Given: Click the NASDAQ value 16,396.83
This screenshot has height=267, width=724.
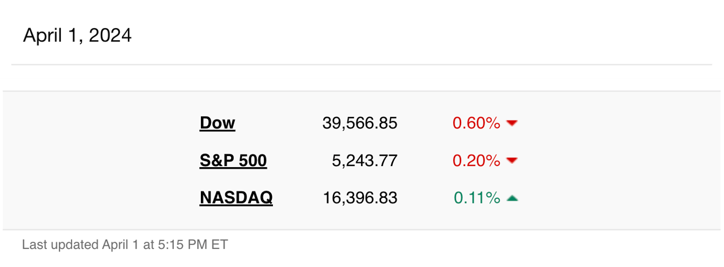Looking at the screenshot, I should (360, 198).
